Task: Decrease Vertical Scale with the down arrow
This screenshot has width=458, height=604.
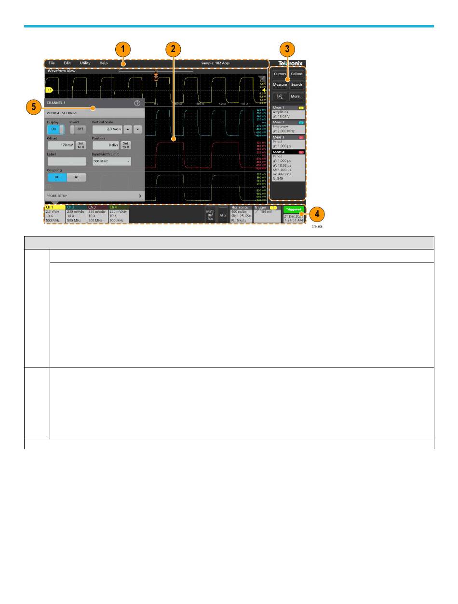Action: (x=137, y=129)
